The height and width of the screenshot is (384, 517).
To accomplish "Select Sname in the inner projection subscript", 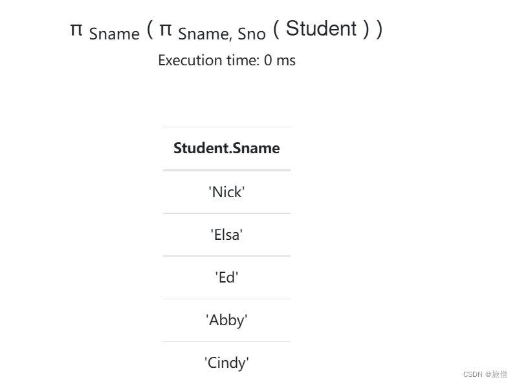I will [204, 34].
